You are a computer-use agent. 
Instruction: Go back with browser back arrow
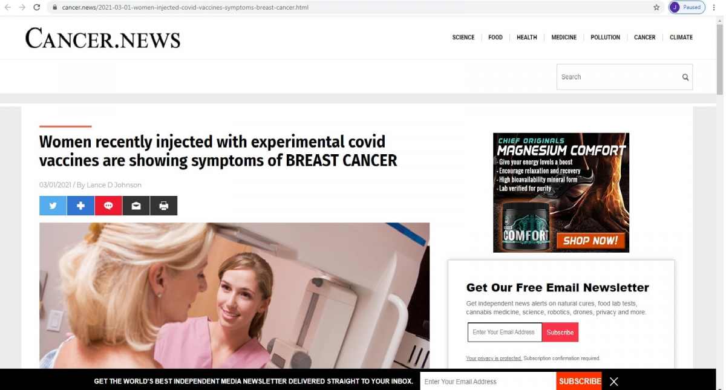7,7
